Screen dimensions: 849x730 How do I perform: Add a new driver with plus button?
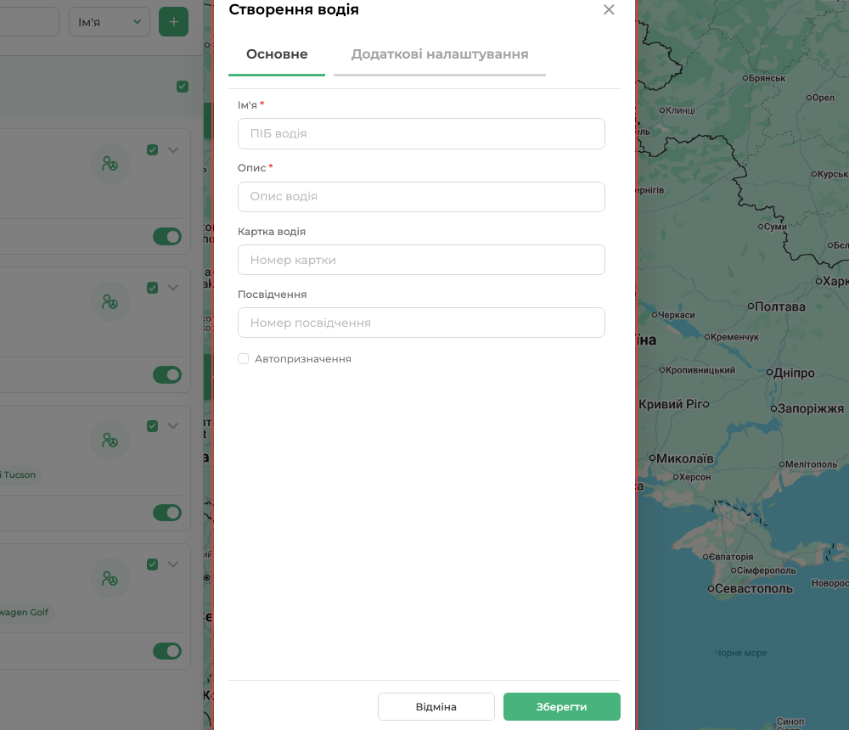tap(174, 22)
